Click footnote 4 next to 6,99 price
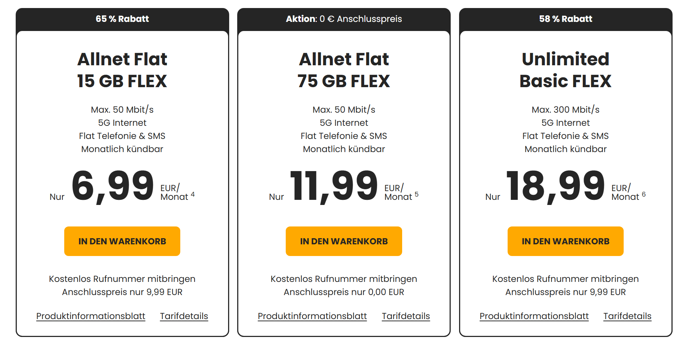The height and width of the screenshot is (349, 693). point(193,194)
